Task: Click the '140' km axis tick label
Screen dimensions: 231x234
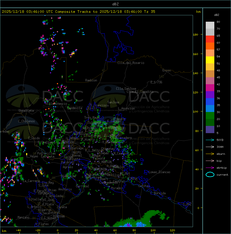Action: click(195, 73)
